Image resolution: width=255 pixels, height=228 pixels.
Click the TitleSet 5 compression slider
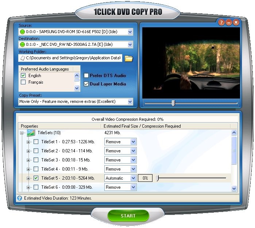pyautogui.click(x=158, y=178)
